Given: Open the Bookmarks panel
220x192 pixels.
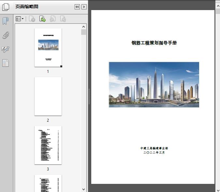Looking at the screenshot, I should pos(6,21).
